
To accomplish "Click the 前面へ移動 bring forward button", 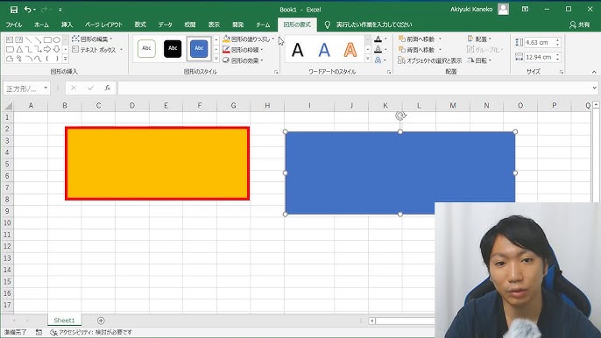I will [x=416, y=39].
